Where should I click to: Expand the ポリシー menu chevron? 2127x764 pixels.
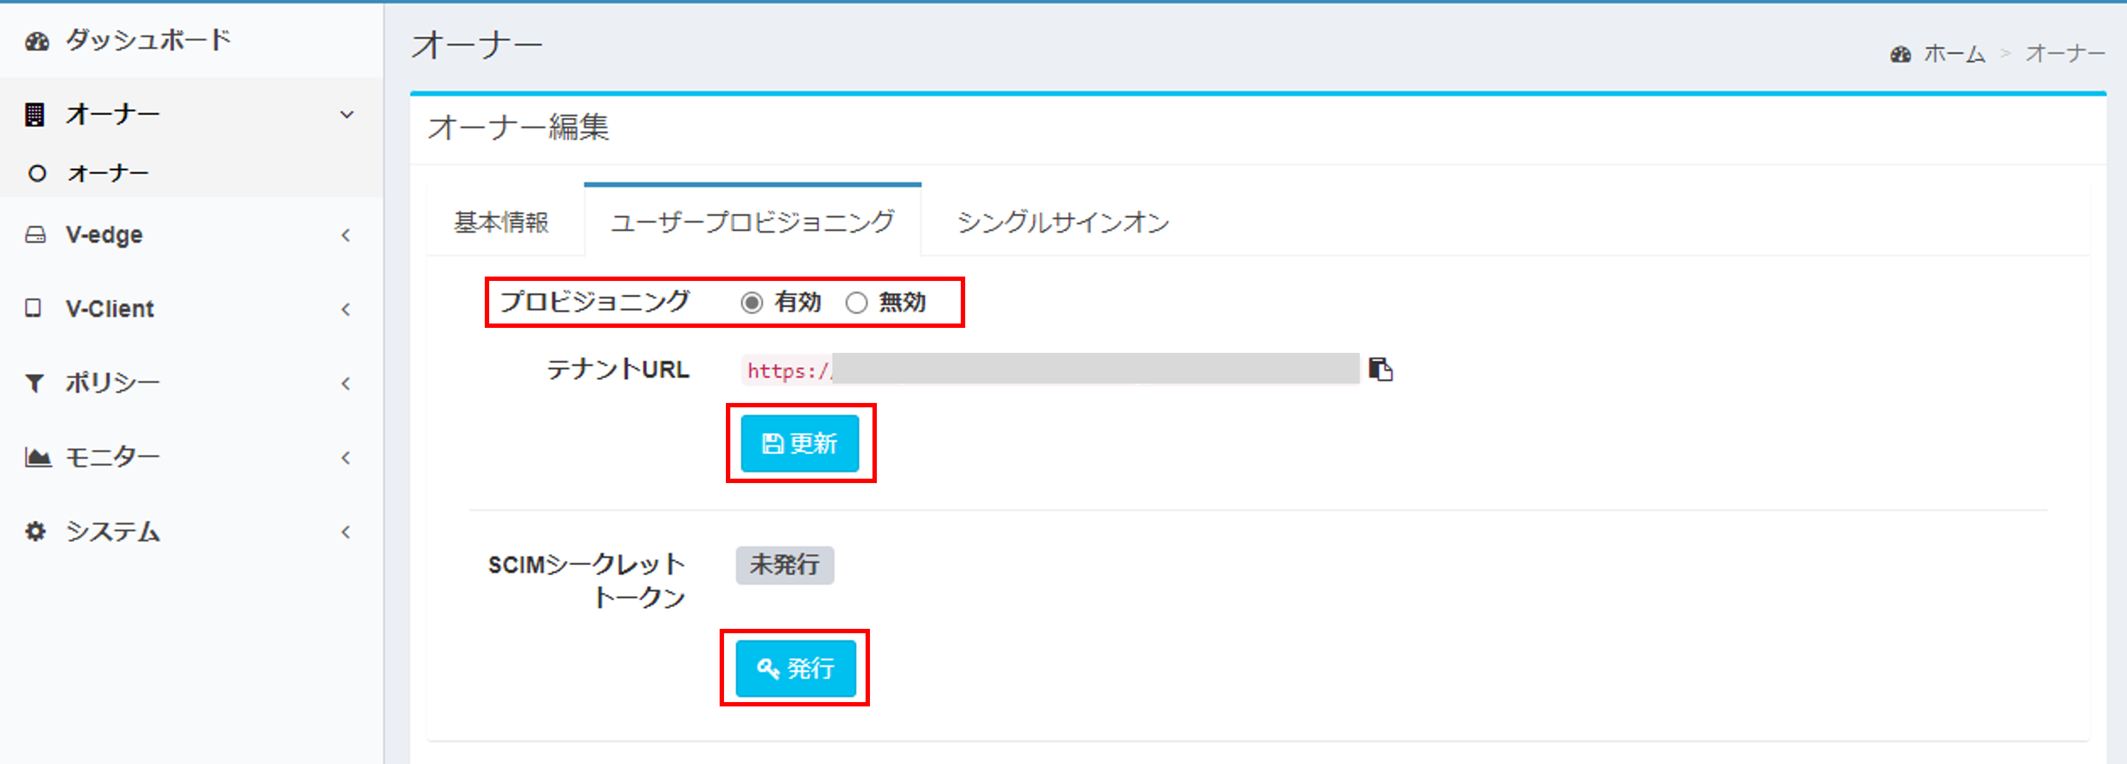coord(346,384)
